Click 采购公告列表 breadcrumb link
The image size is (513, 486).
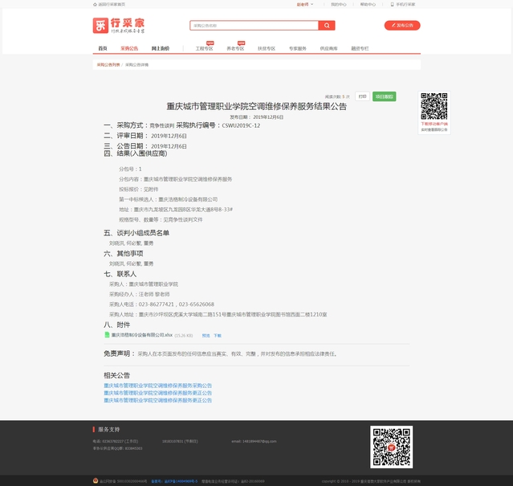[x=108, y=65]
